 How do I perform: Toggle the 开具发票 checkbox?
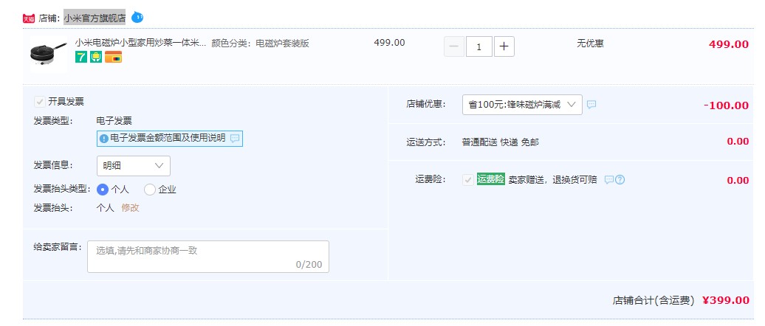[x=40, y=102]
